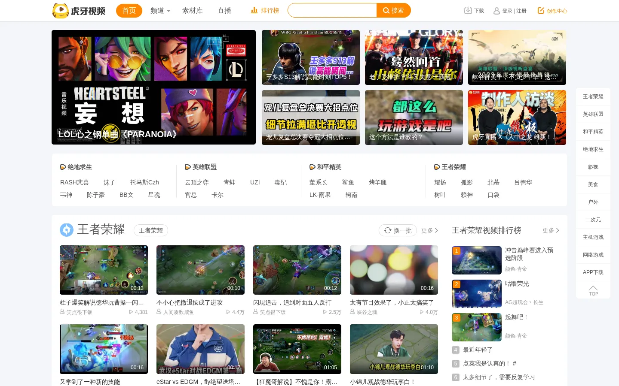Open streamer link RASH悲喜
Screen dimensions: 619x386
[x=74, y=182]
